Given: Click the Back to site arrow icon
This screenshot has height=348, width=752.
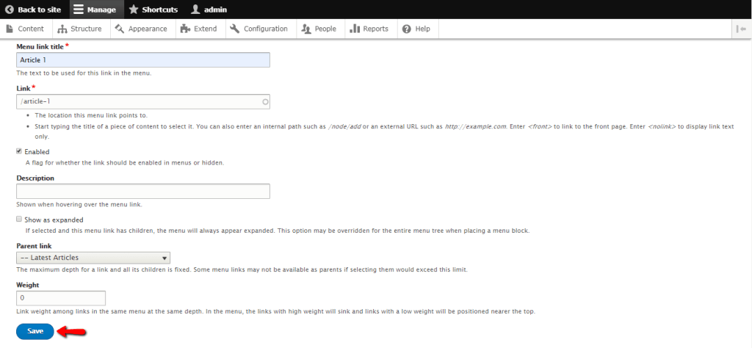Looking at the screenshot, I should coord(9,10).
